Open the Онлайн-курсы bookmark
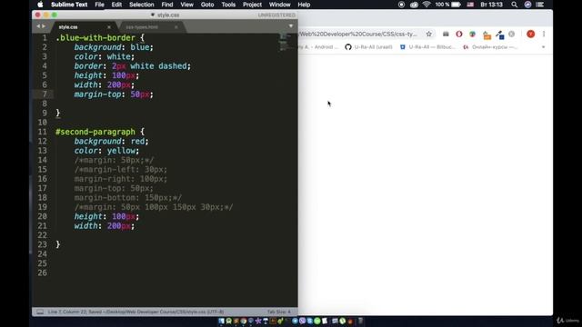This screenshot has width=582, height=327. [x=490, y=47]
